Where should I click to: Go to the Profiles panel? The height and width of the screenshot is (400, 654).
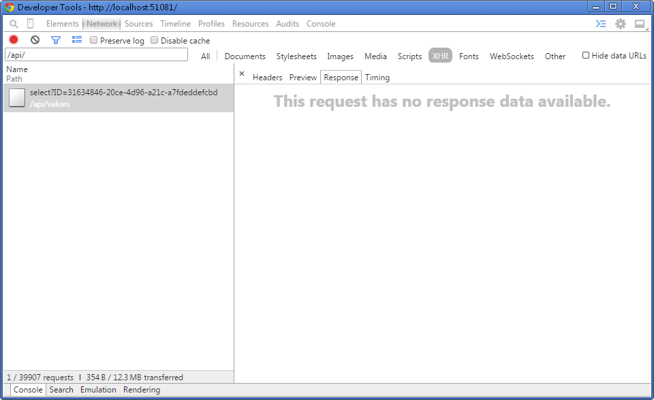point(211,24)
